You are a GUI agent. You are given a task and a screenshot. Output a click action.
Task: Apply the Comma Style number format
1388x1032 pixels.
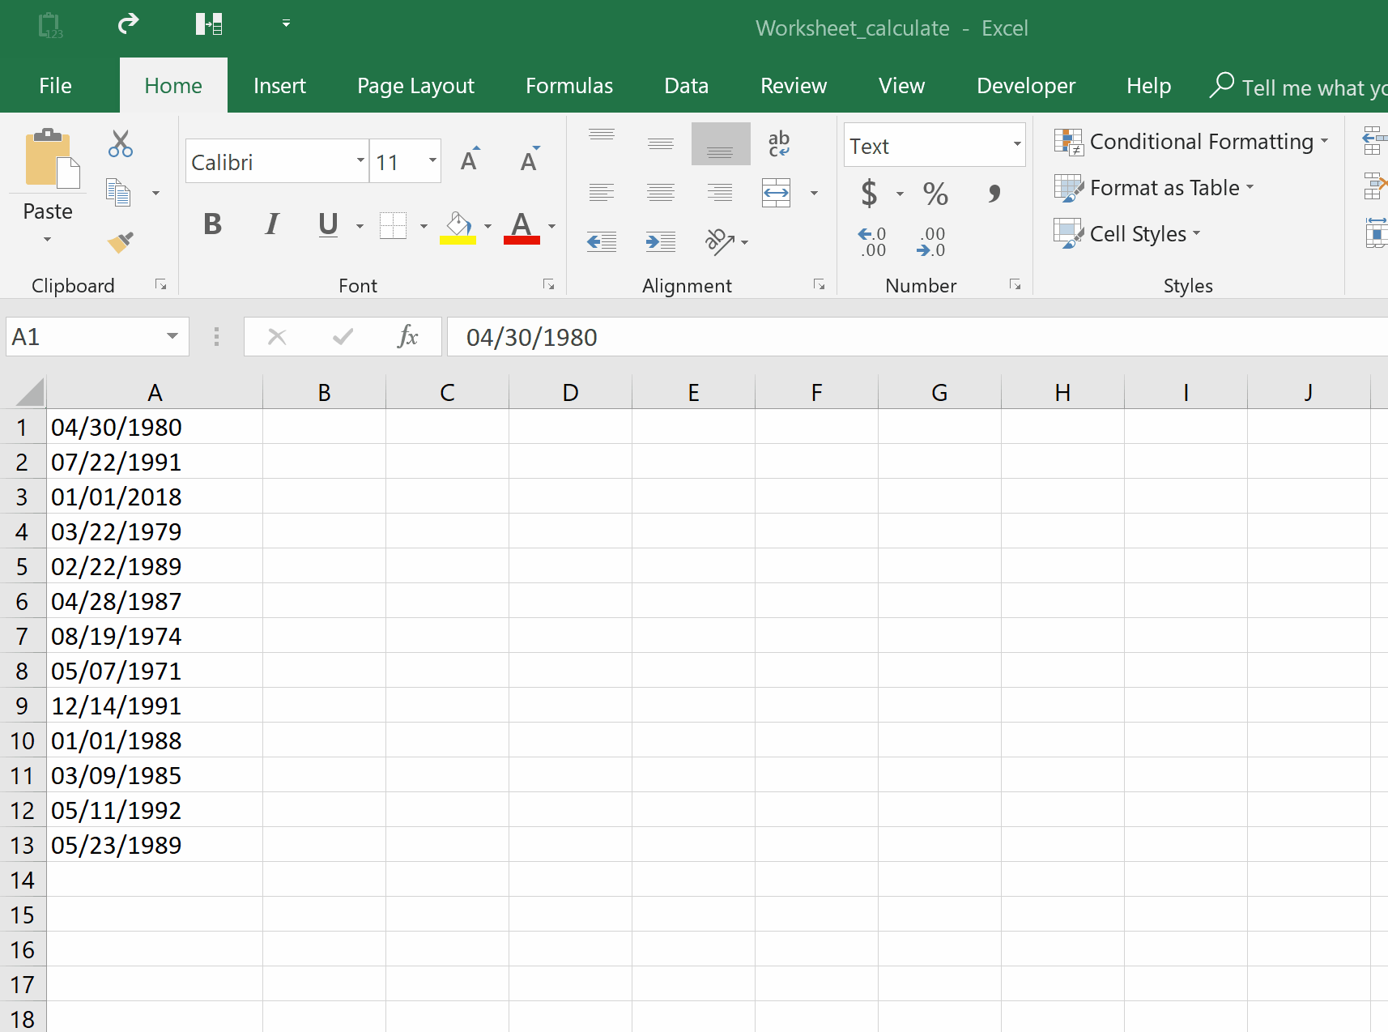[x=994, y=194]
